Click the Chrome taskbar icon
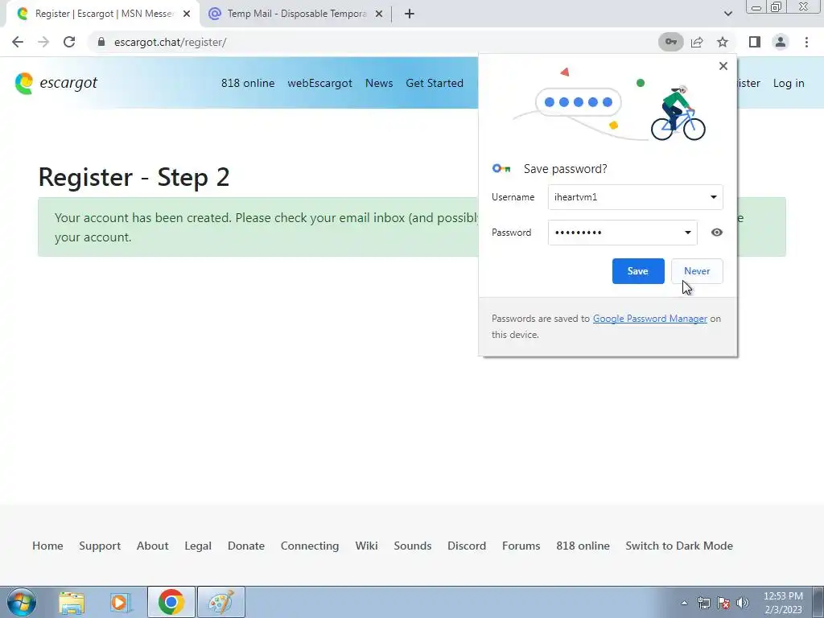This screenshot has width=824, height=618. coord(171,602)
